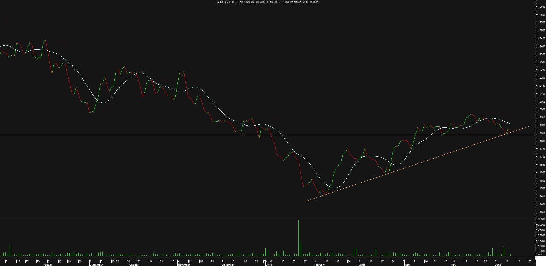The image size is (546, 266).
Task: Click the 2014 year label
Action: (269, 265)
